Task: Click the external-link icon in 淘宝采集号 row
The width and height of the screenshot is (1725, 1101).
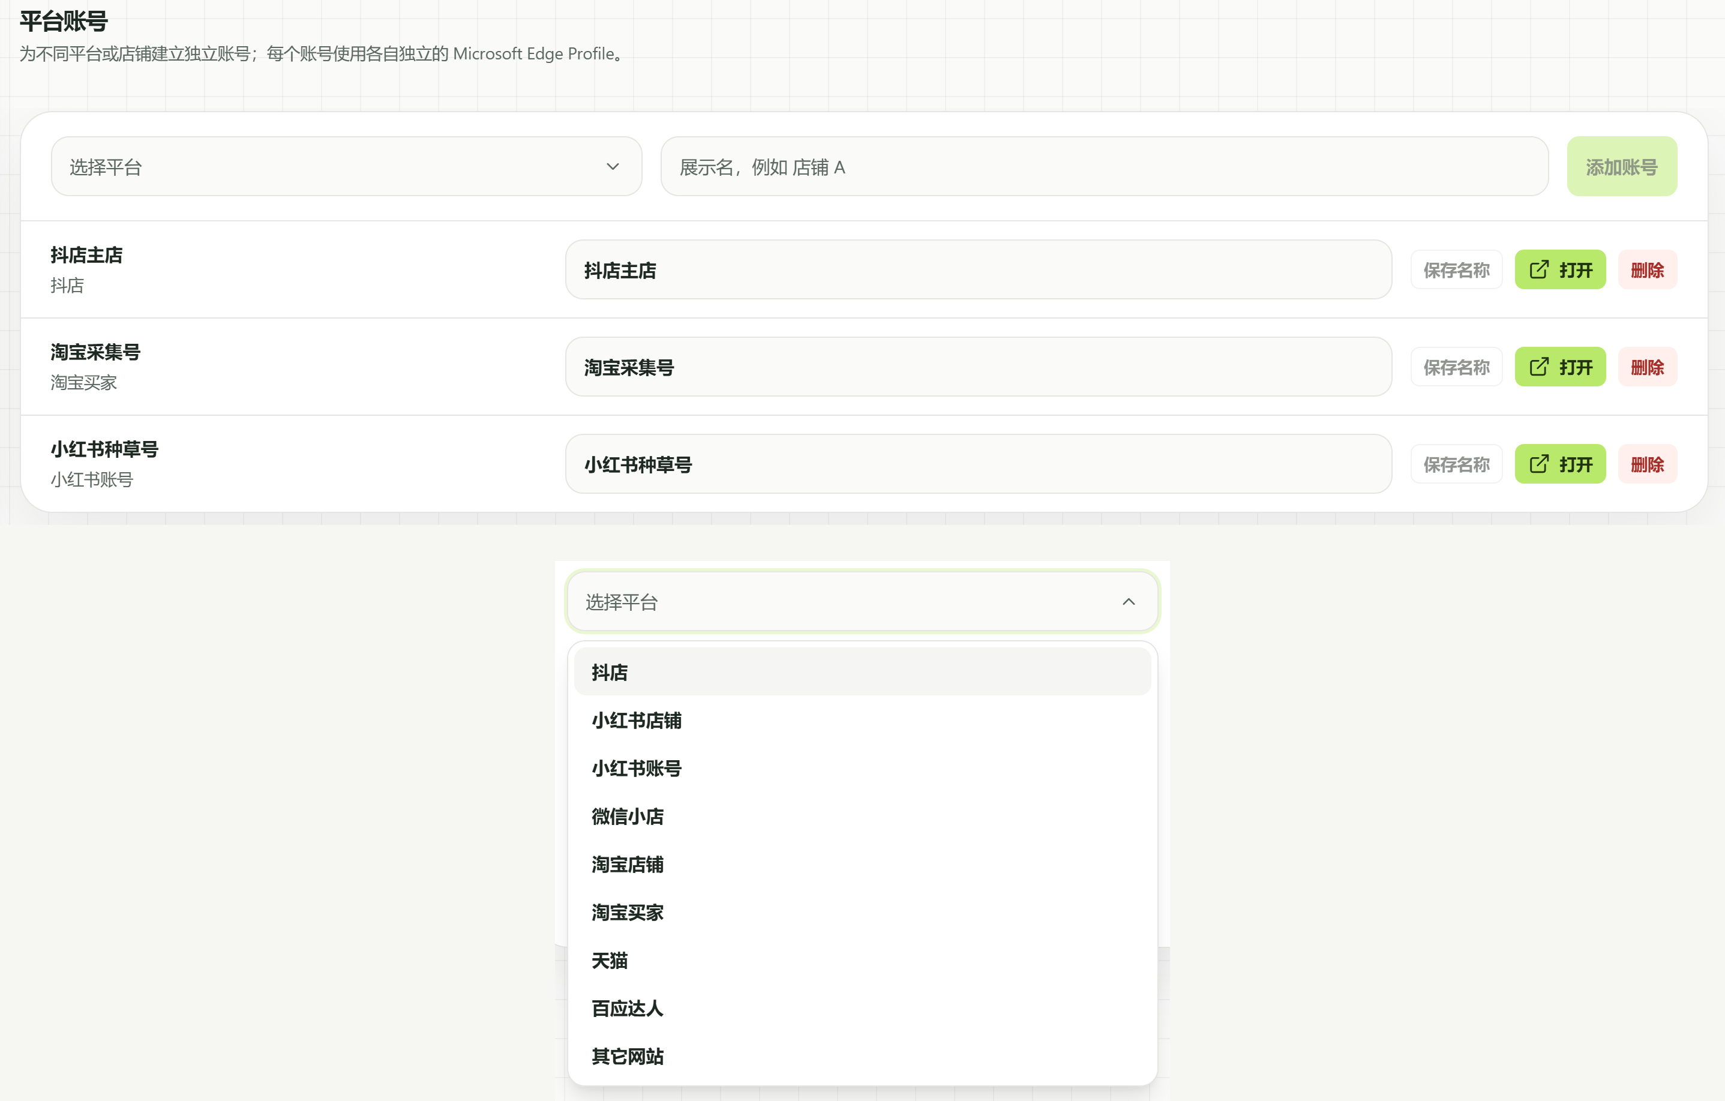Action: [x=1539, y=367]
